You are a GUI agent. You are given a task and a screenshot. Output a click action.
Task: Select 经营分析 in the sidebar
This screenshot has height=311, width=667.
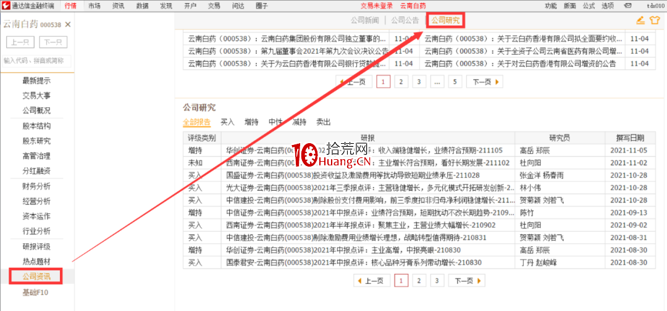tap(36, 201)
